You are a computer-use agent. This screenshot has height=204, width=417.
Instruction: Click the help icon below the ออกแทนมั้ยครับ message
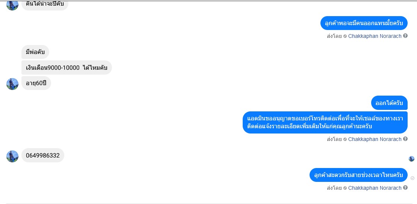point(405,36)
